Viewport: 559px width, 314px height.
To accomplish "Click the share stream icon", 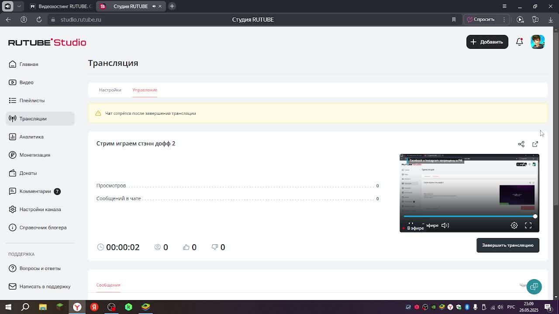I will pyautogui.click(x=521, y=144).
